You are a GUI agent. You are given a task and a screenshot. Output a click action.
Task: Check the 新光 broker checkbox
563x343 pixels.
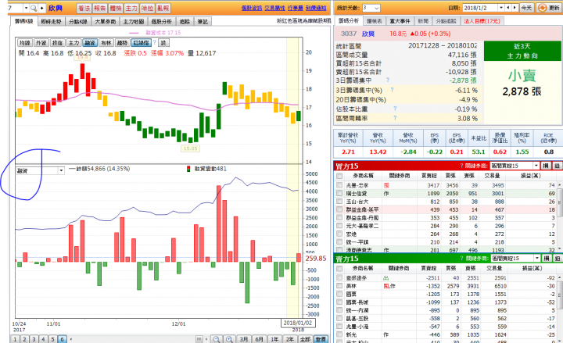pos(339,334)
